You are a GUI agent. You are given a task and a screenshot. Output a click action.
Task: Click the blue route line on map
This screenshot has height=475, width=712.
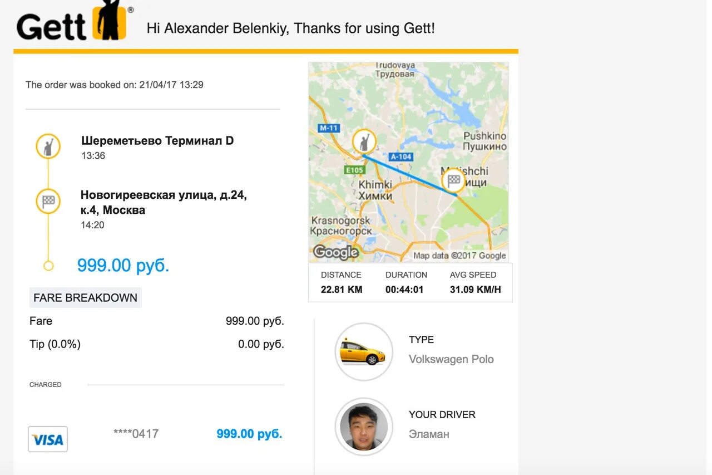(x=410, y=175)
